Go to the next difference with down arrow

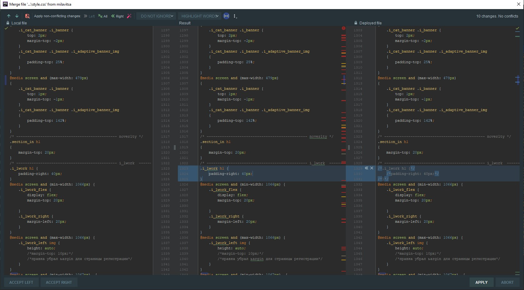point(17,16)
